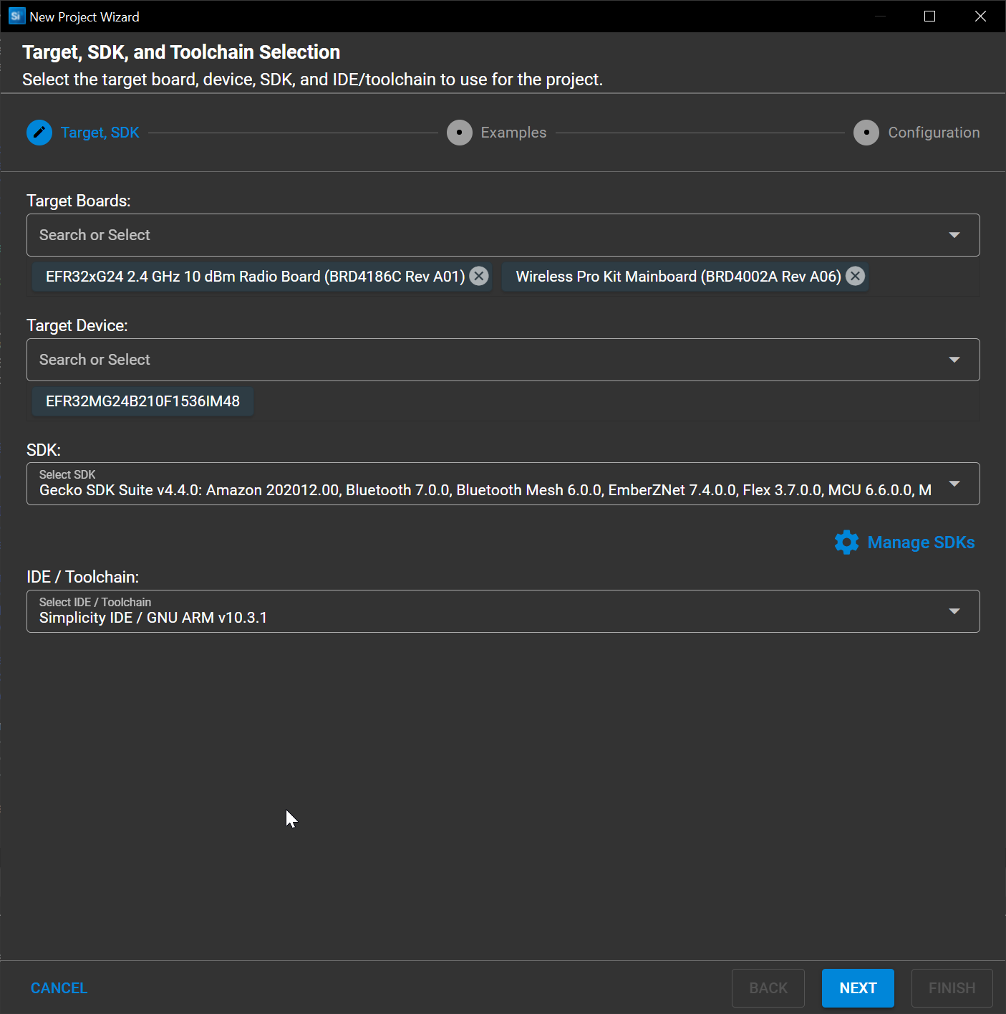Click the Manage SDKs gear icon
This screenshot has width=1006, height=1014.
846,542
